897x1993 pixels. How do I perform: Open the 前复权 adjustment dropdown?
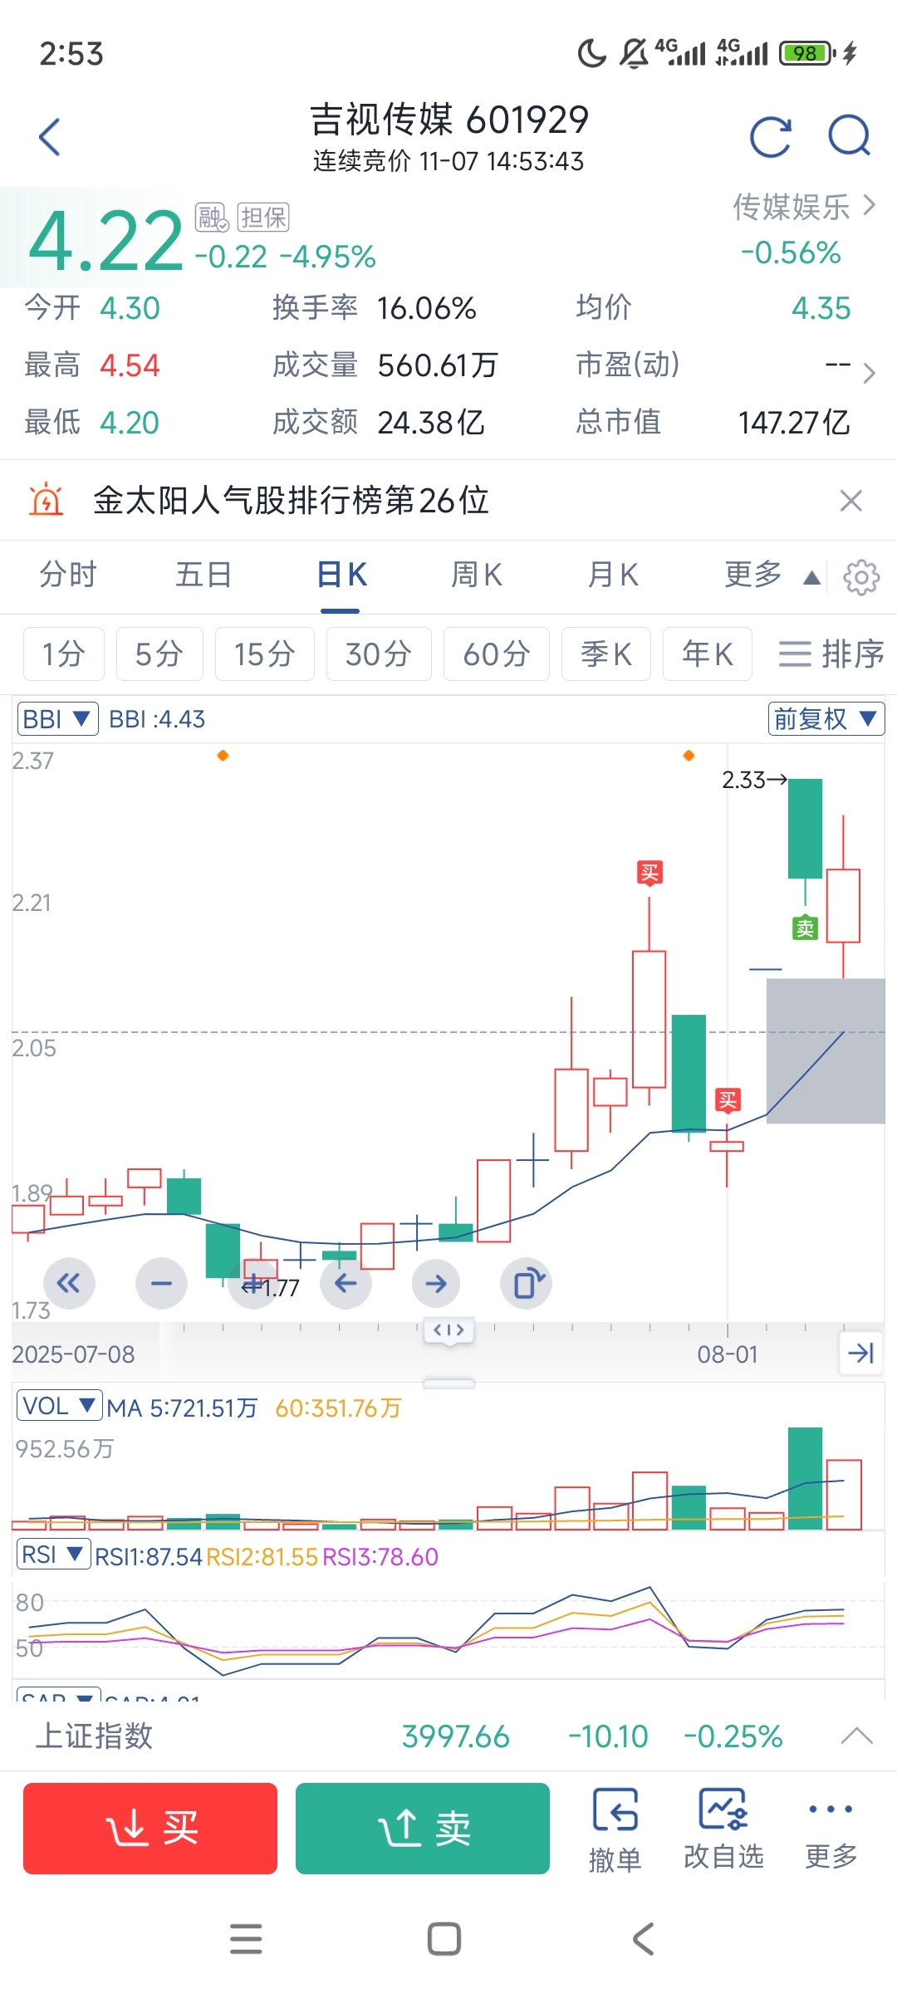click(x=826, y=719)
